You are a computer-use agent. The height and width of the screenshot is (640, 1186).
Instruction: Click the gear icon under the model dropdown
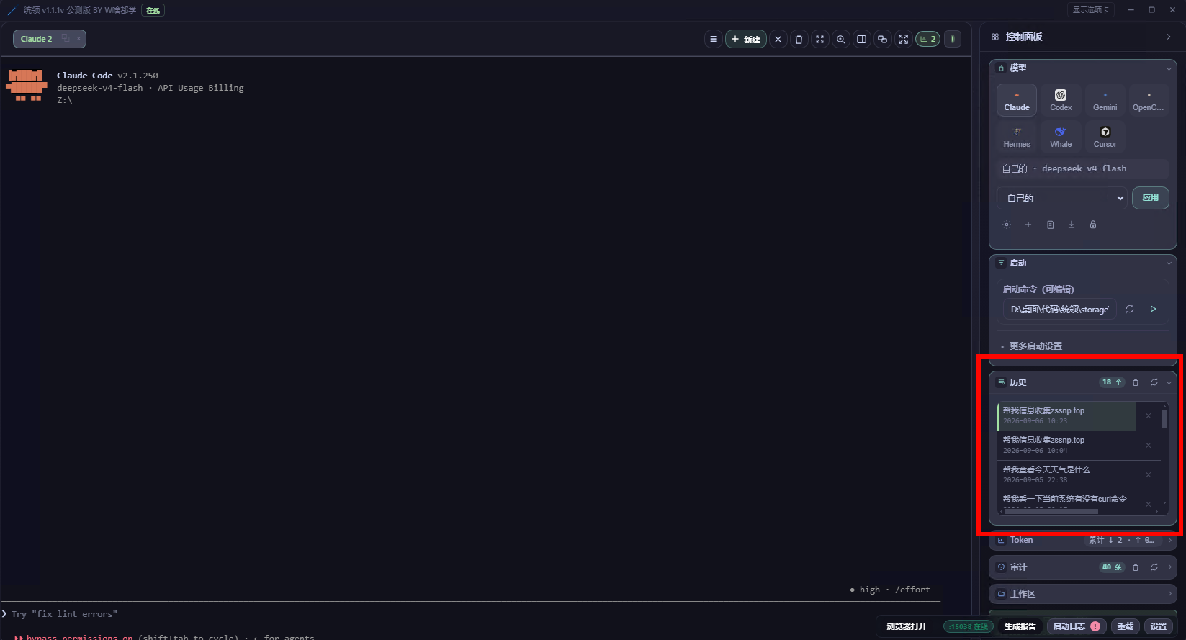click(x=1007, y=225)
